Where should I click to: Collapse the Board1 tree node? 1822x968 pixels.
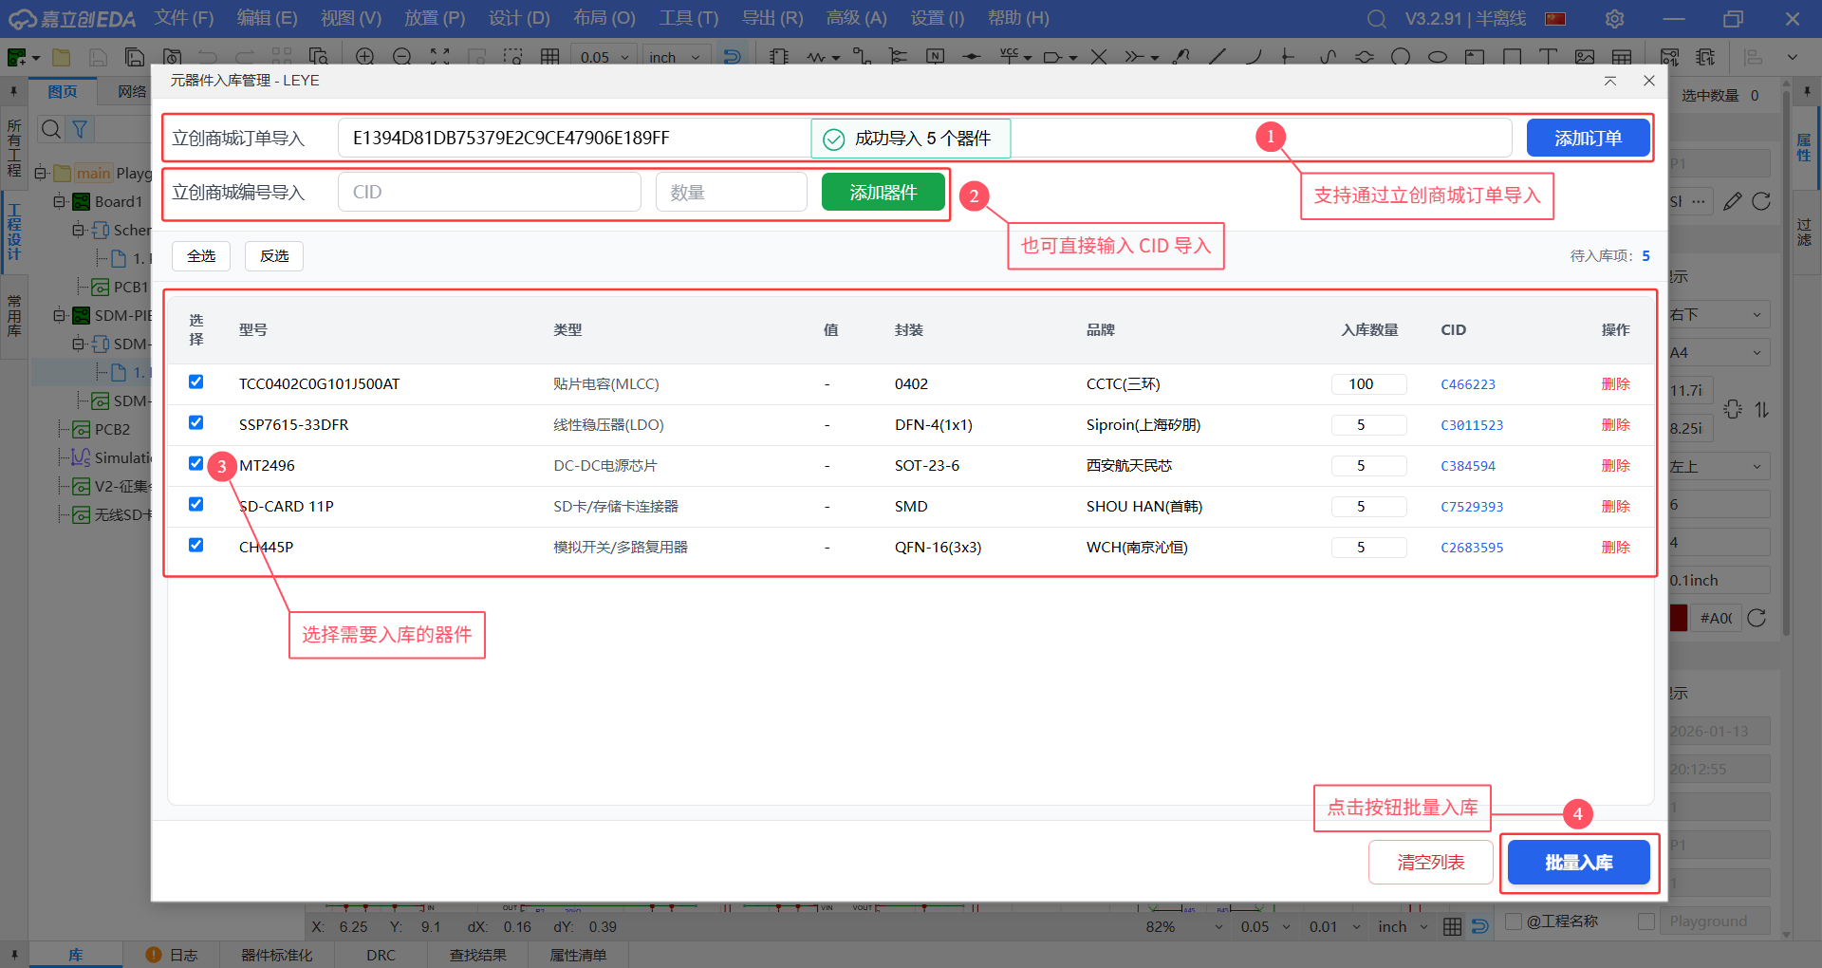coord(59,201)
